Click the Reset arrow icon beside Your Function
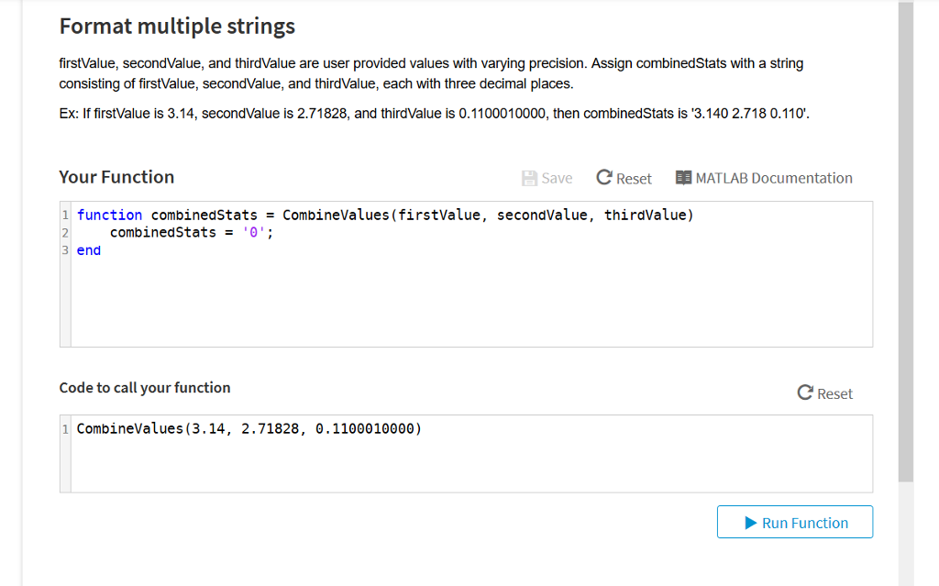 [x=604, y=178]
